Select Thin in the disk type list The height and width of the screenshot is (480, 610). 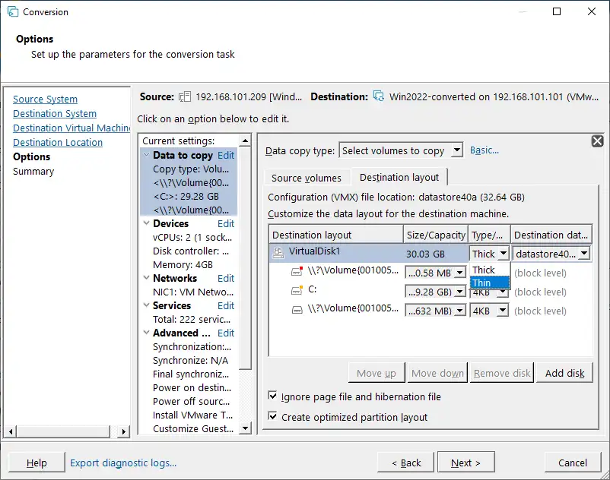[489, 283]
